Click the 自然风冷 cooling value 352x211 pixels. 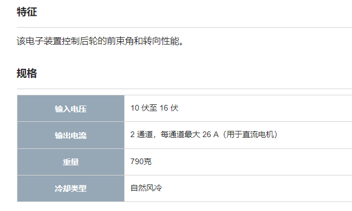pyautogui.click(x=146, y=188)
